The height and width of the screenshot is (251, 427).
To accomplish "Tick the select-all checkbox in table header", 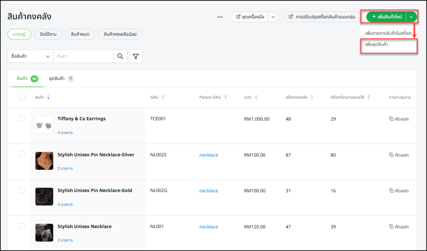I will pos(22,97).
